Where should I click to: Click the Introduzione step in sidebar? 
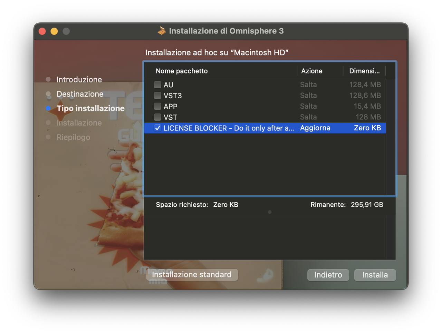pos(79,79)
